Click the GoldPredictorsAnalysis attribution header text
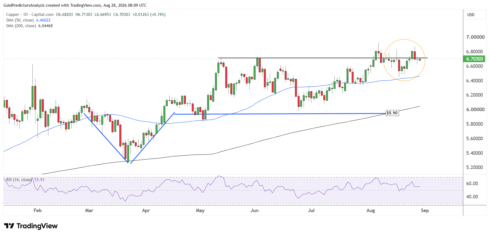The image size is (490, 236). pyautogui.click(x=75, y=5)
